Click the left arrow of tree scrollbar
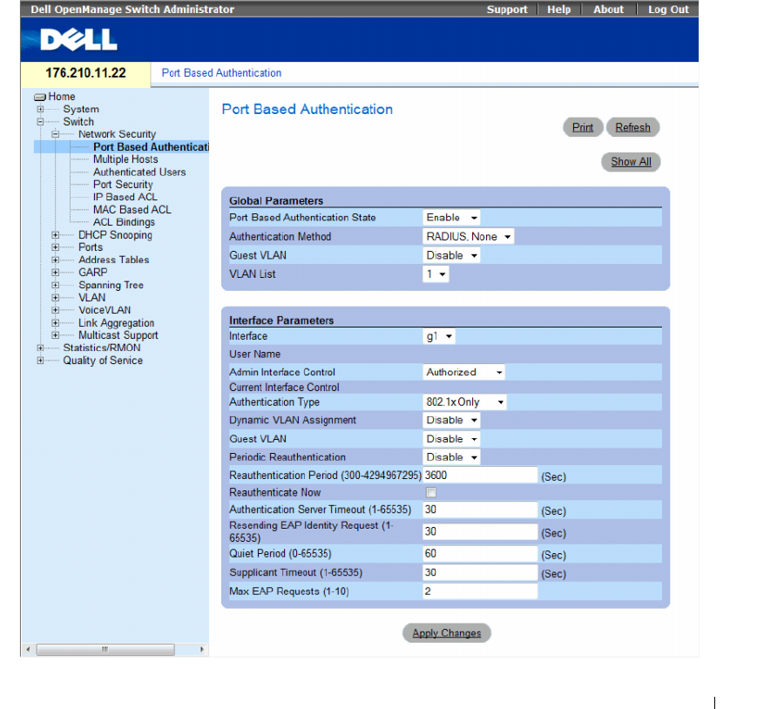The image size is (784, 709). [x=28, y=650]
